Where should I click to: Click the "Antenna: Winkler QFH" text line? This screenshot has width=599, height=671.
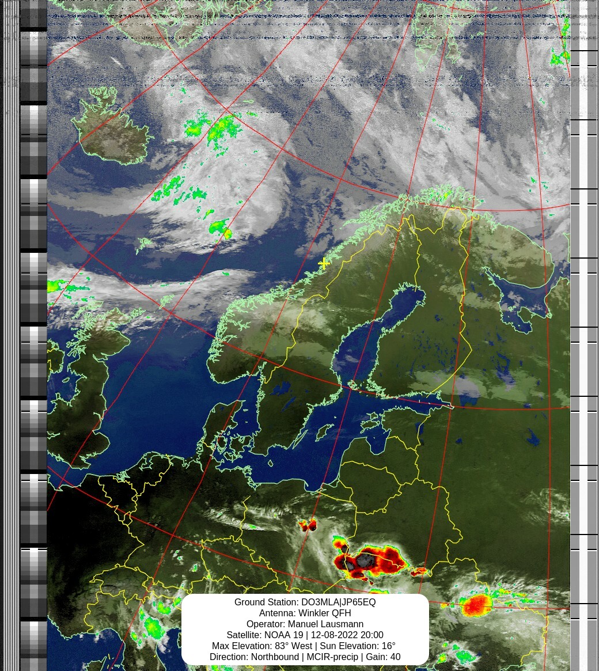pos(305,613)
